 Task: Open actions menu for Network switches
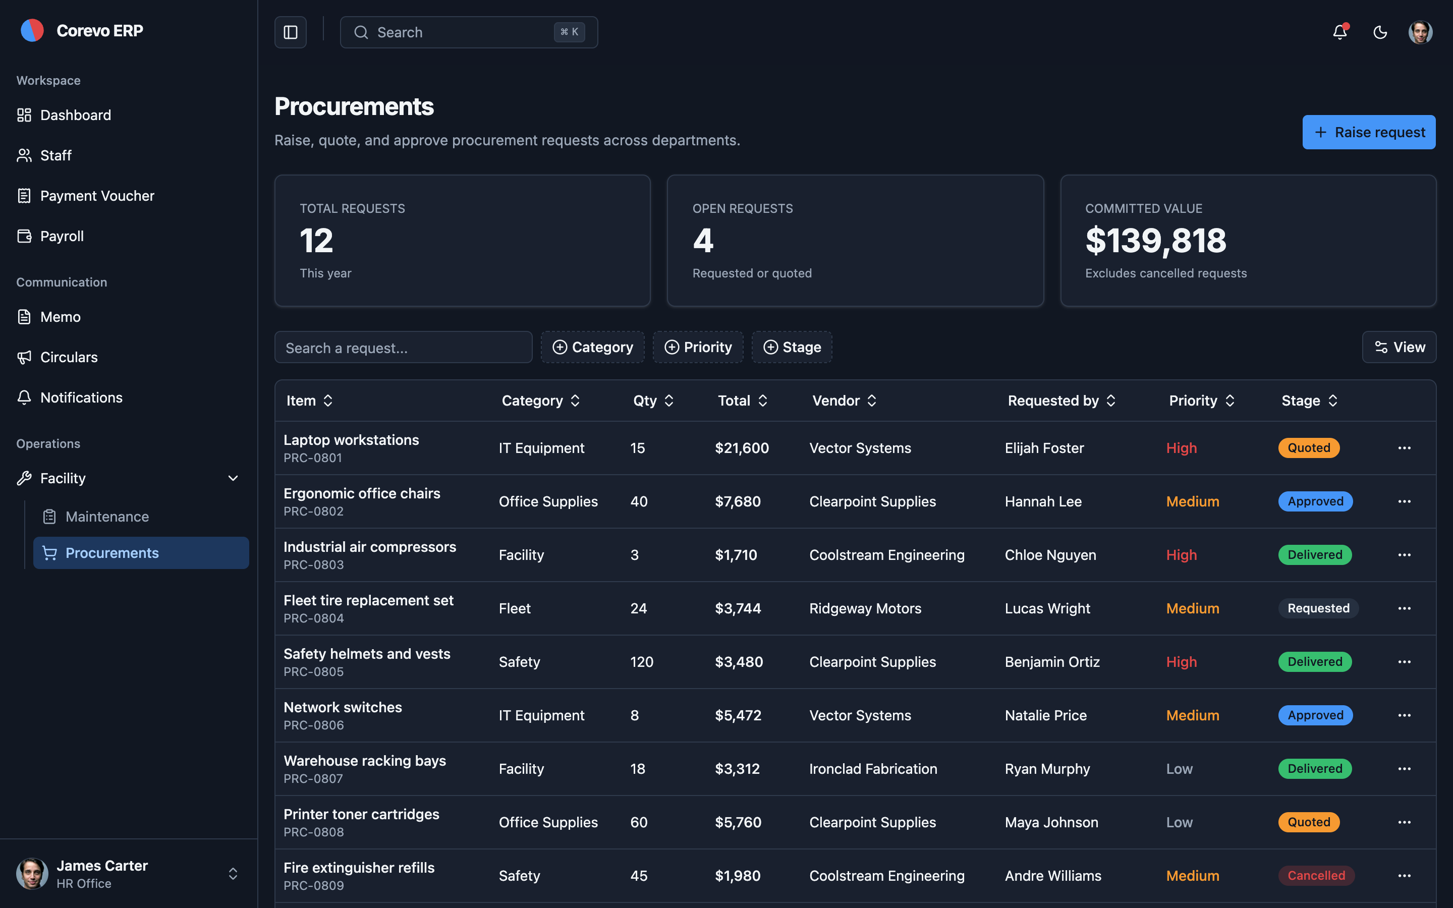pyautogui.click(x=1404, y=715)
